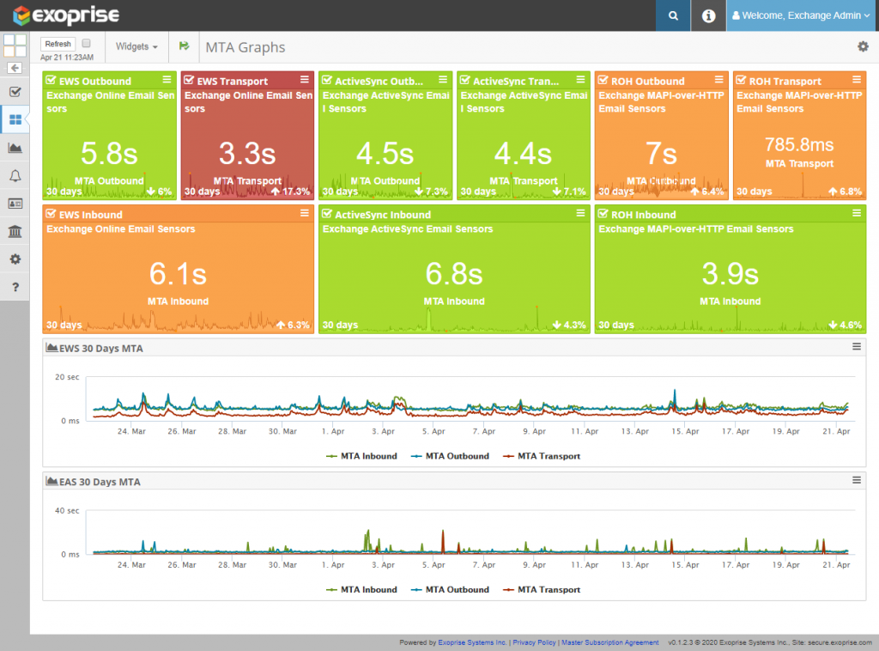Open the search from the top bar
This screenshot has height=651, width=879.
[673, 15]
